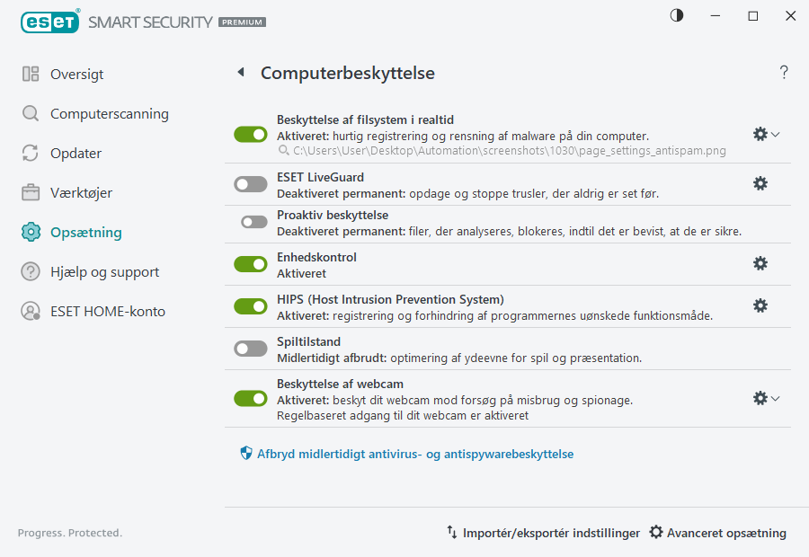Open ESET LiveGuard gear settings

point(760,182)
